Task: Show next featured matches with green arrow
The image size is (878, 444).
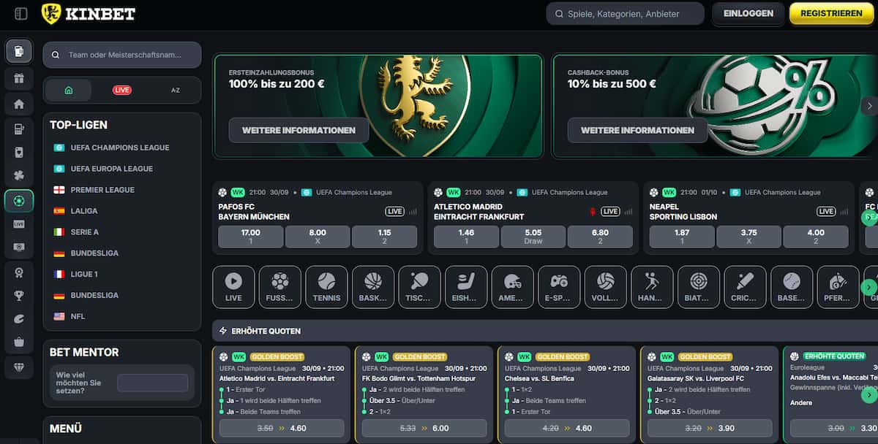Action: tap(868, 218)
